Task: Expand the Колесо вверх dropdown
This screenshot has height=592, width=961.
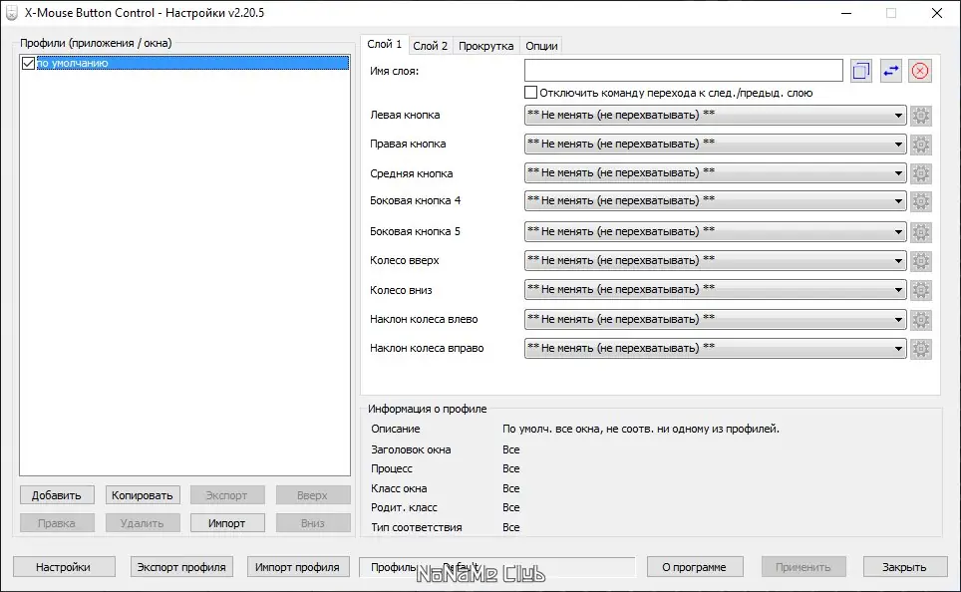Action: point(715,260)
